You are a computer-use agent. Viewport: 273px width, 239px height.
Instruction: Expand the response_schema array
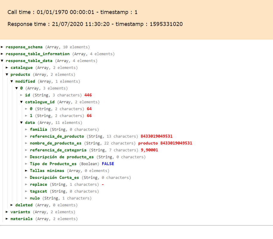pyautogui.click(x=2, y=47)
